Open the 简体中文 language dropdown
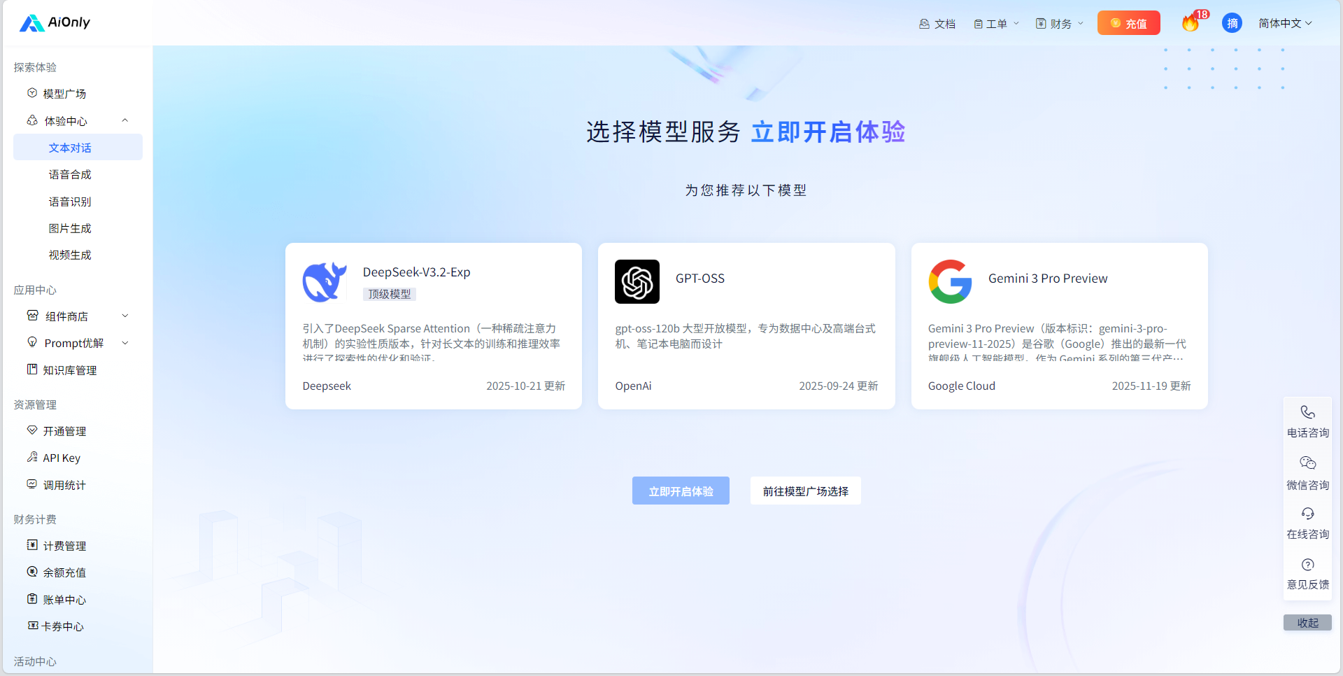This screenshot has height=676, width=1343. tap(1285, 24)
